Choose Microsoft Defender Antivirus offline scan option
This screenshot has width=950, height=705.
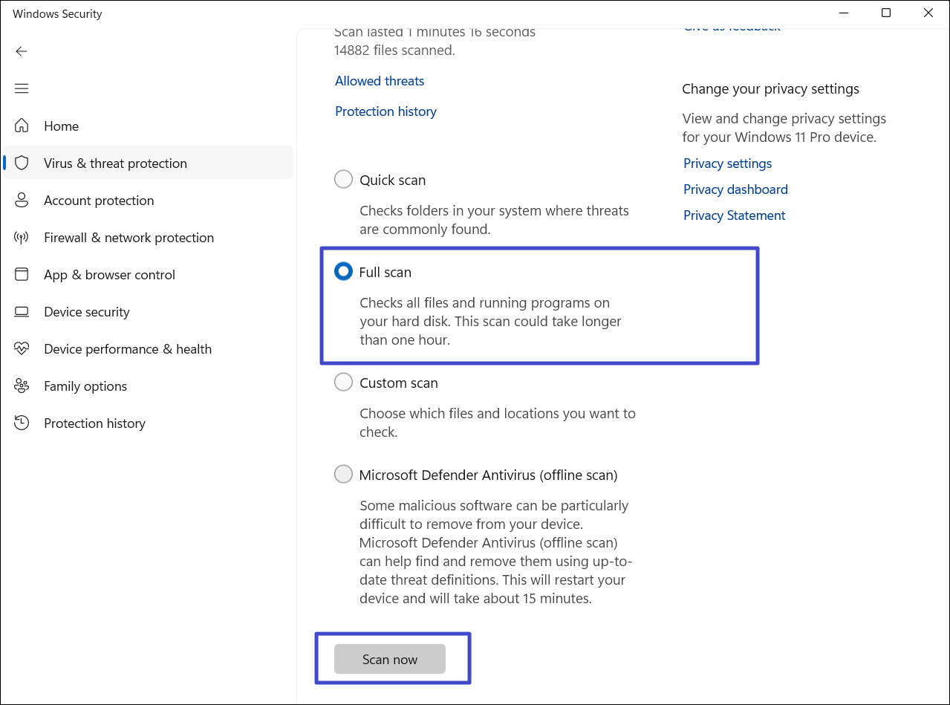click(343, 475)
